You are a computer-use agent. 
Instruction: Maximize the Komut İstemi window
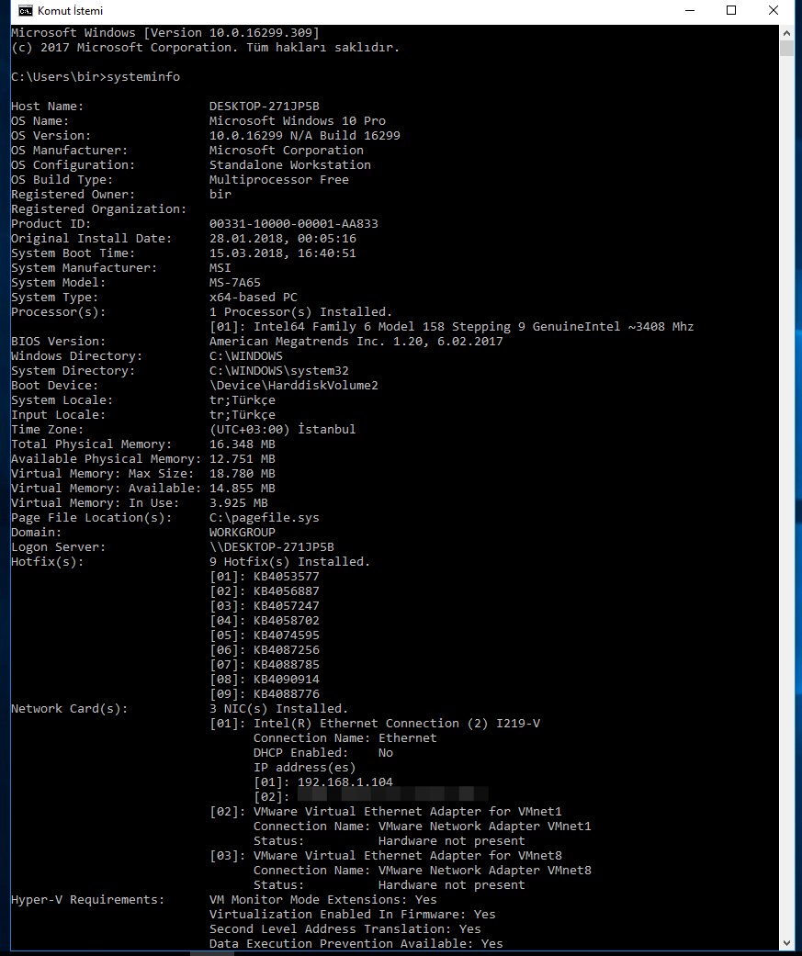point(731,11)
